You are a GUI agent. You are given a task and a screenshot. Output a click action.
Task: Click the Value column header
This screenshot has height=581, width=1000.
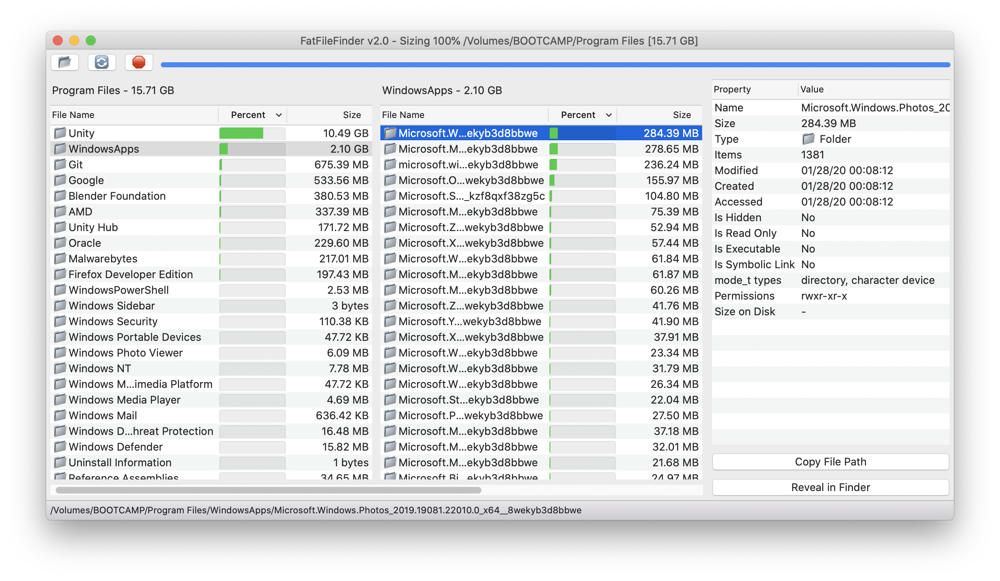(x=874, y=89)
